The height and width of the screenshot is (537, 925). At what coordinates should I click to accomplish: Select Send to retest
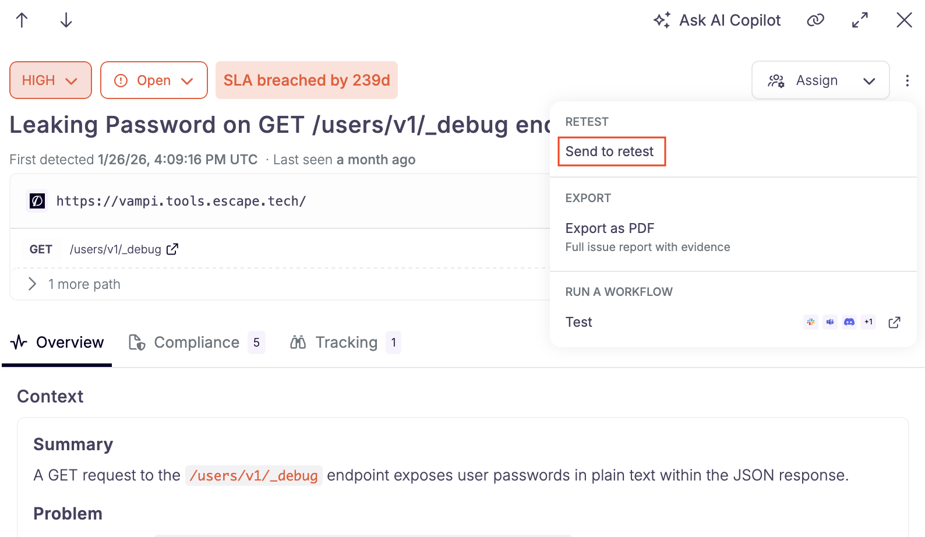(610, 151)
